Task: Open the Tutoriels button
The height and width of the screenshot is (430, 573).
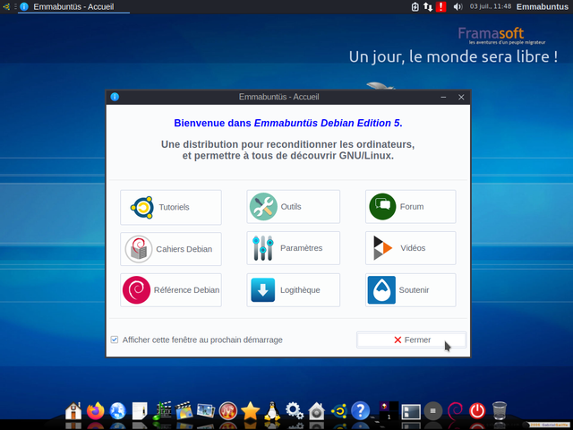Action: pyautogui.click(x=171, y=207)
